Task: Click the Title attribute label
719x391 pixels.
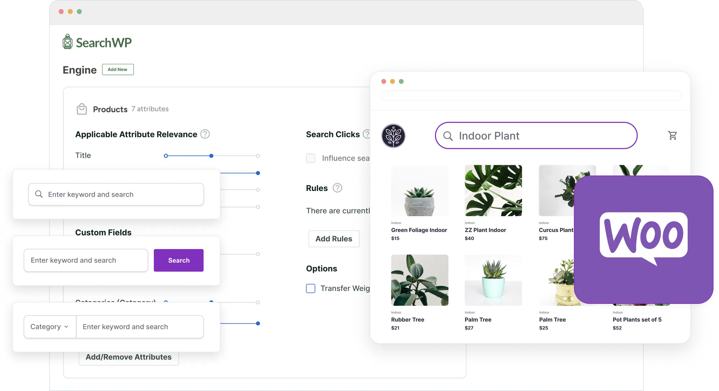Action: point(83,155)
